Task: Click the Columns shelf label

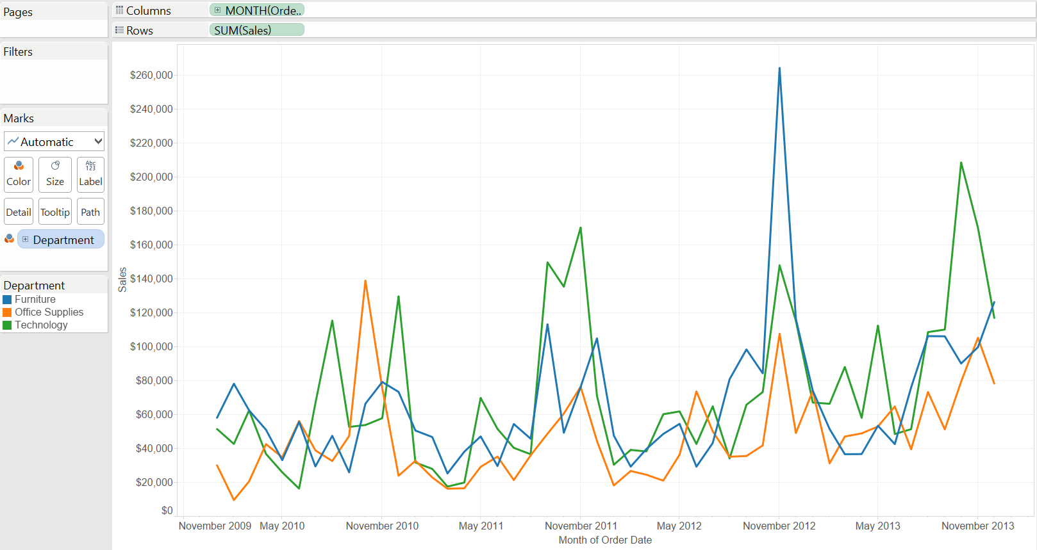Action: click(149, 11)
